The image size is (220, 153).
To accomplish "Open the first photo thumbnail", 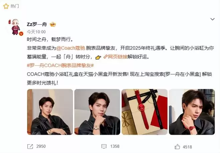I will click(x=50, y=112).
